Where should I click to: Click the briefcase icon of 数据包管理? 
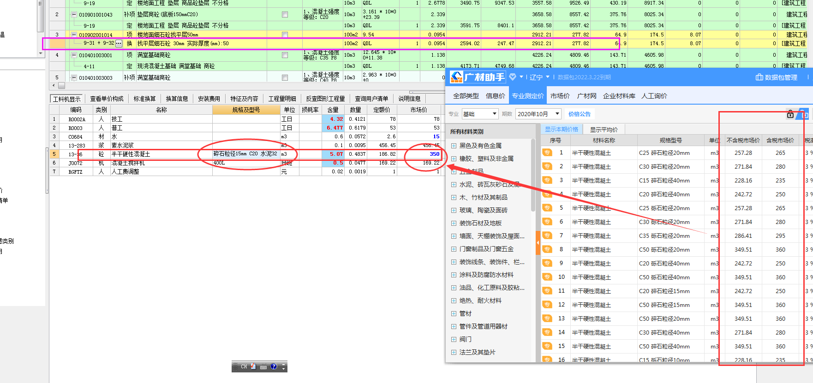(x=759, y=77)
